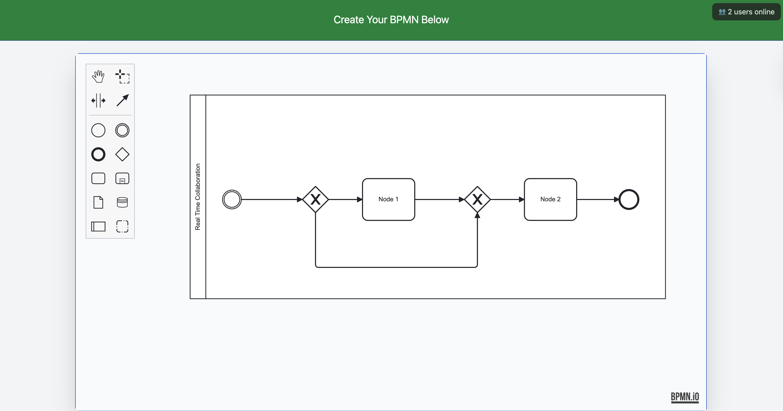Click the 2 users online badge

click(746, 12)
